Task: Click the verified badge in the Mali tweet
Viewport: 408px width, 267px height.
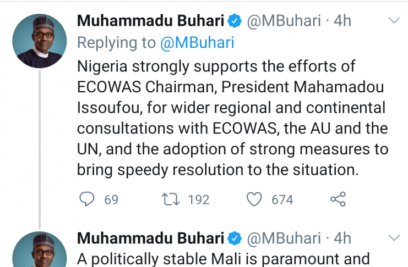Action: click(233, 238)
